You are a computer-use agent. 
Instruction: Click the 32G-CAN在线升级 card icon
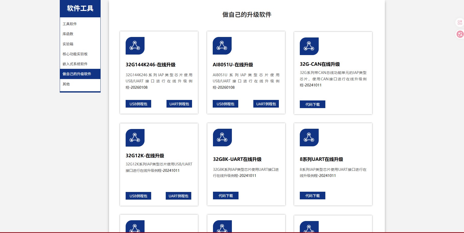(x=309, y=46)
